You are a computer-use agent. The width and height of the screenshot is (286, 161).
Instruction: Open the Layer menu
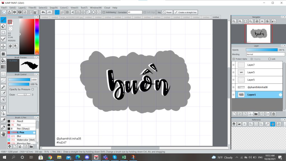[22, 8]
